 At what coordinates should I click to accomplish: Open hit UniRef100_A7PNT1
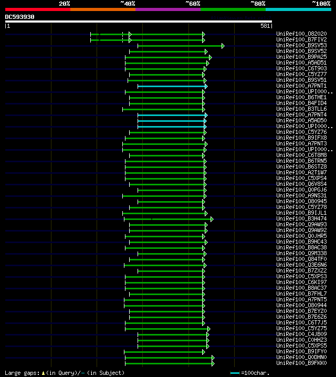pyautogui.click(x=301, y=86)
